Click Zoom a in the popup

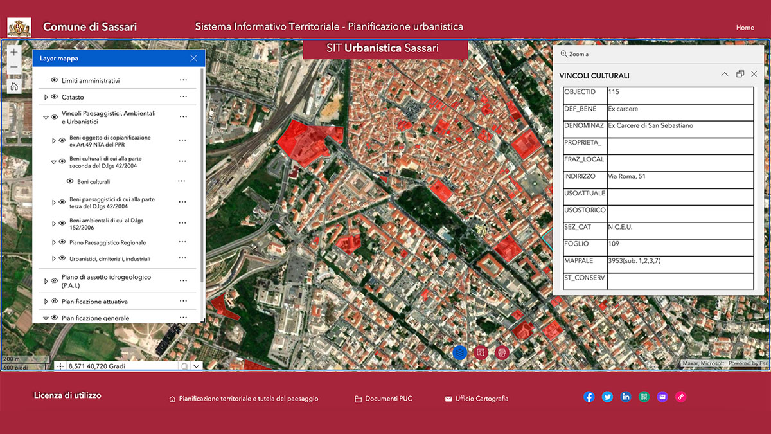point(574,55)
